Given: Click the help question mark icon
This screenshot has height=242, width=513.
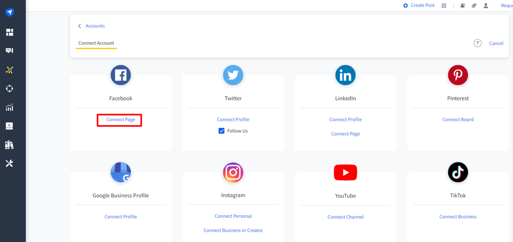Looking at the screenshot, I should pos(477,43).
